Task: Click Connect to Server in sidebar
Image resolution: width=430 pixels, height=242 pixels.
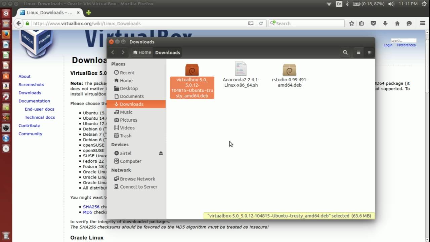Action: pyautogui.click(x=136, y=187)
